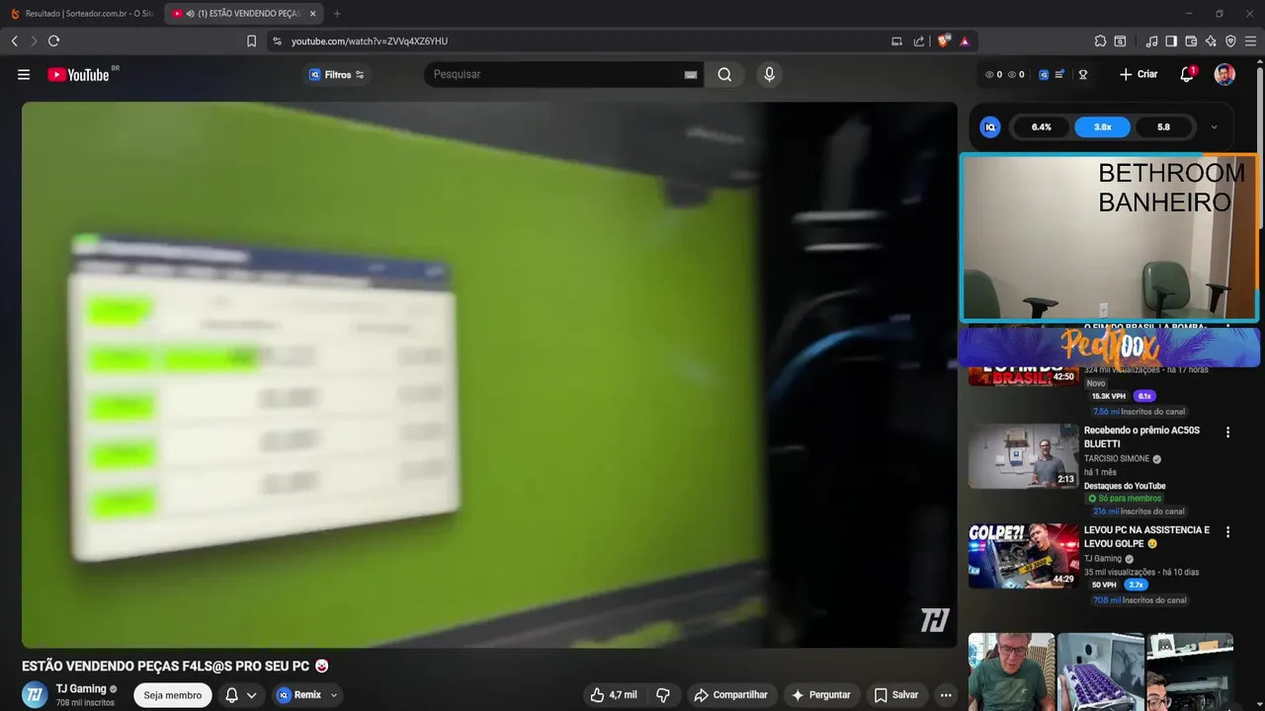Click the 2.7x vidIQ badge
Screen dimensions: 1265x711
tap(1136, 585)
